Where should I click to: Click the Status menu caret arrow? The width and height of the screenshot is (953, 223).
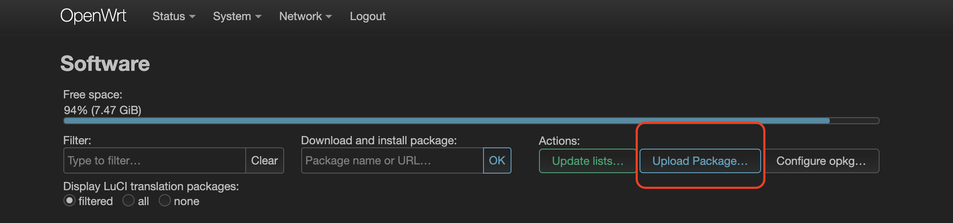(x=192, y=17)
